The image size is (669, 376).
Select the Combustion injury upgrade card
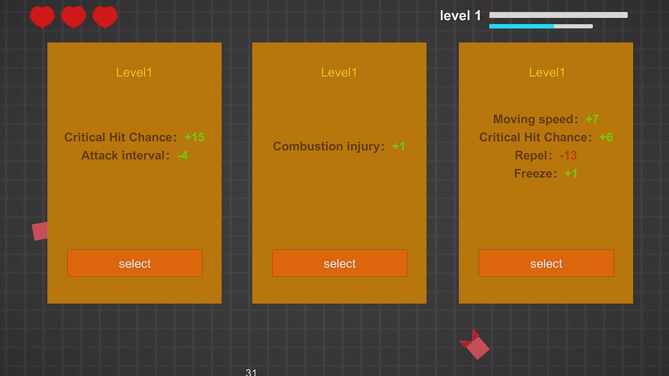[x=339, y=263]
